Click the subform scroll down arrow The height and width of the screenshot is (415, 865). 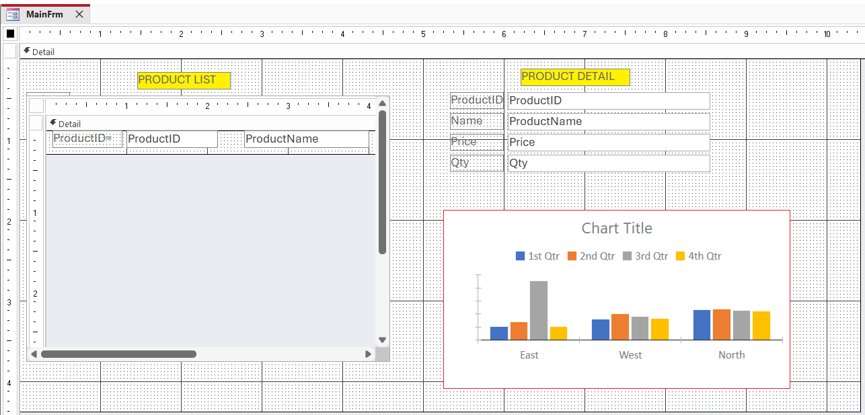coord(382,340)
